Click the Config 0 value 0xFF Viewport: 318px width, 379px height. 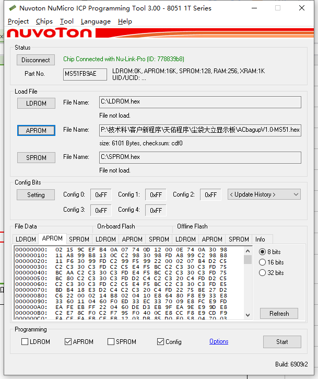click(x=101, y=194)
